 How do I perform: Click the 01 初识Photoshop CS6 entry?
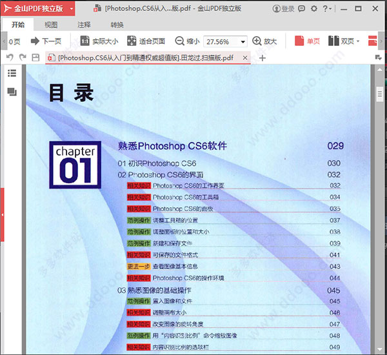pyautogui.click(x=157, y=163)
